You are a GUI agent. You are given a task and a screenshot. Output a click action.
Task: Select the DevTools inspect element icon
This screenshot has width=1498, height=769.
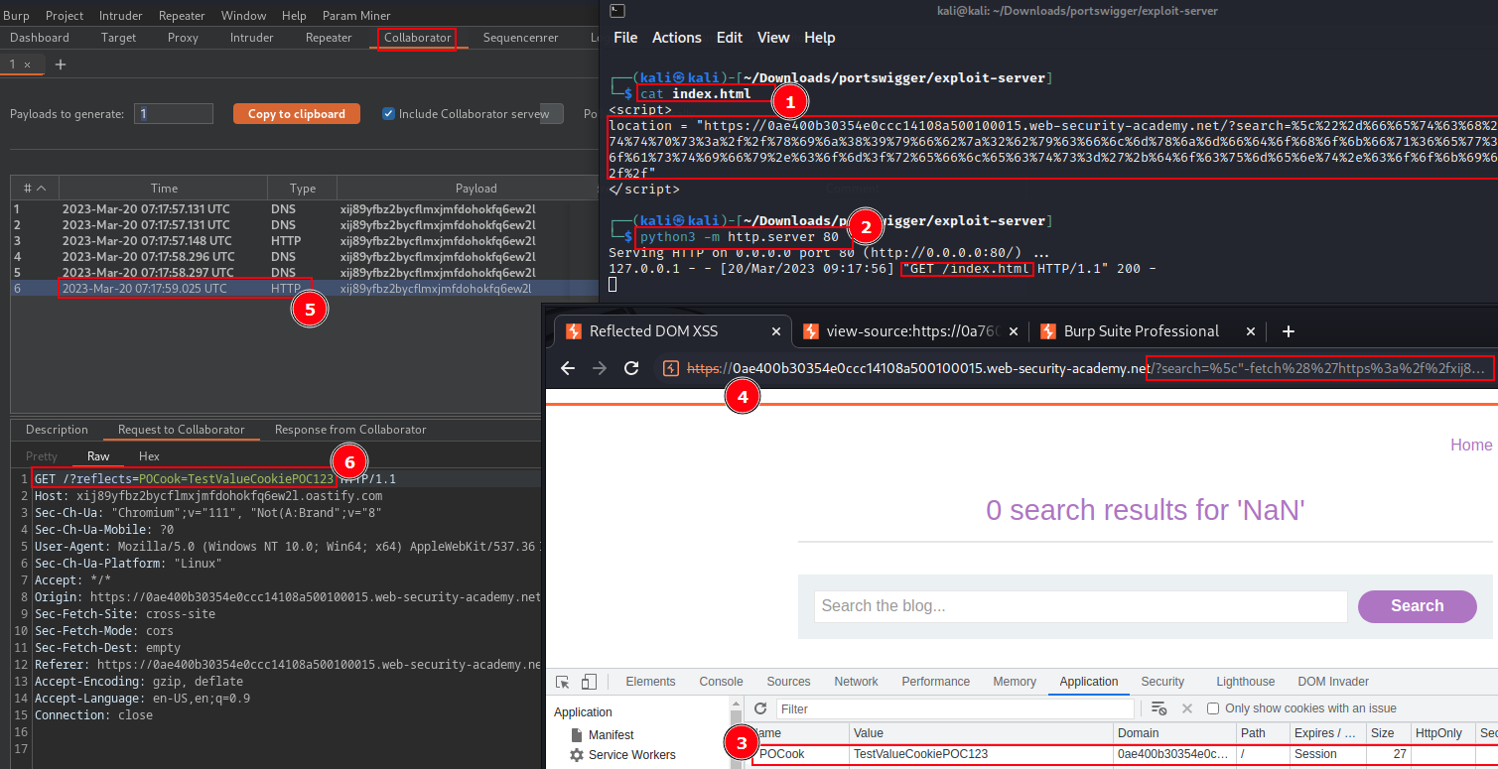pos(563,682)
